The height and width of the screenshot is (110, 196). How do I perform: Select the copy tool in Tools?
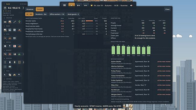(10, 75)
